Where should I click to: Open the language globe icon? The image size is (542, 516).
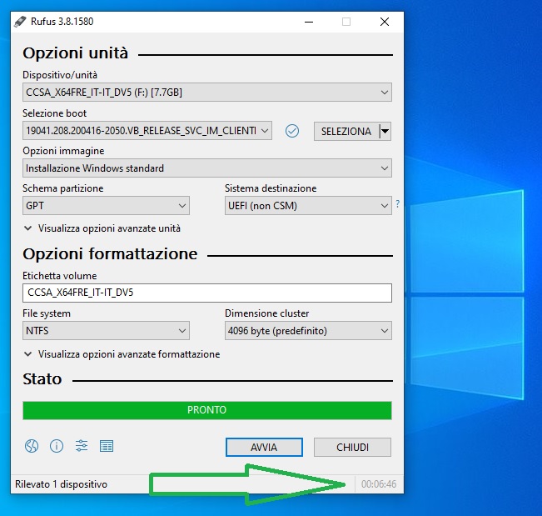pyautogui.click(x=32, y=446)
